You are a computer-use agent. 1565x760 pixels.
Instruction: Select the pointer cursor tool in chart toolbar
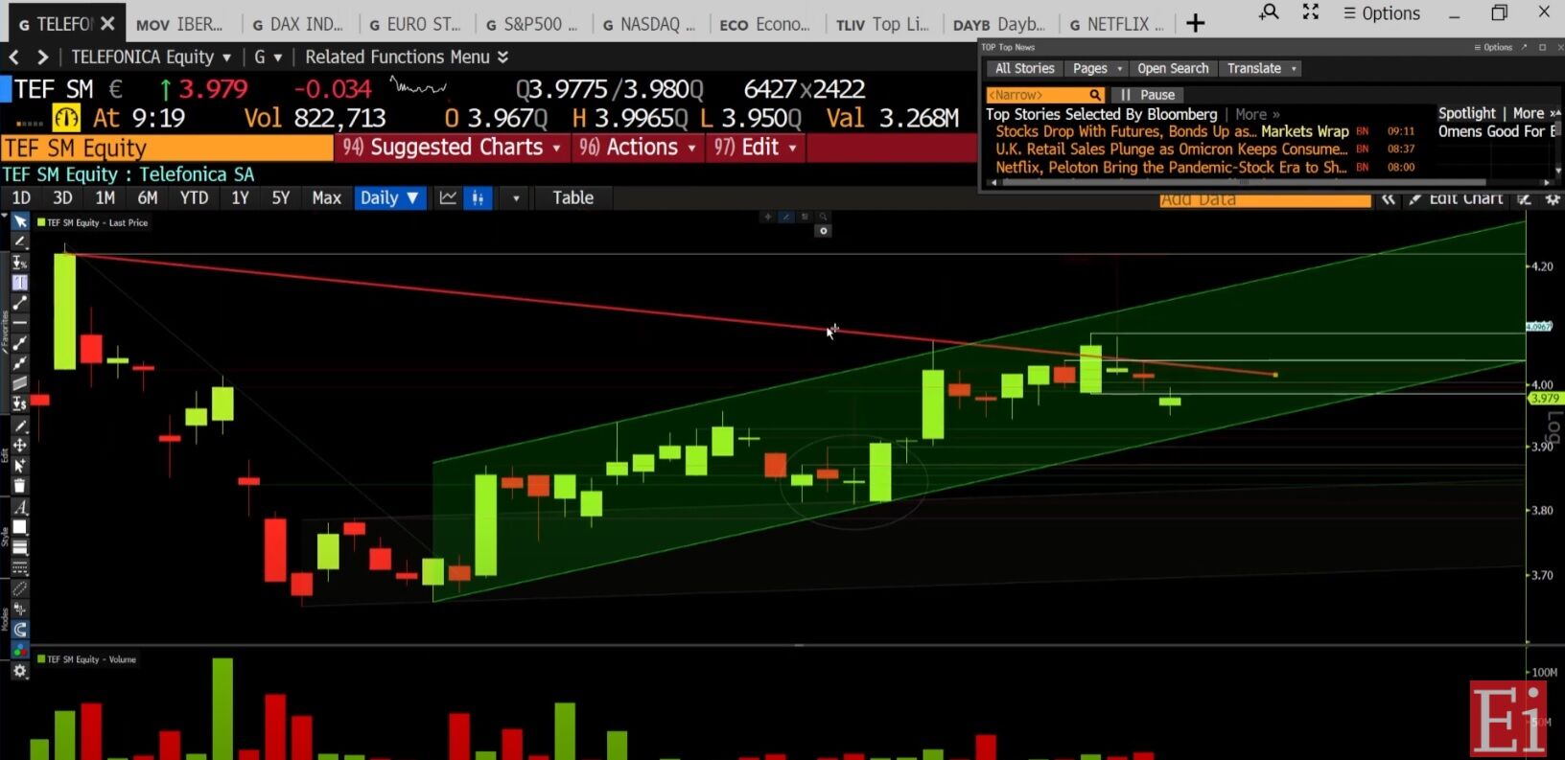click(19, 221)
